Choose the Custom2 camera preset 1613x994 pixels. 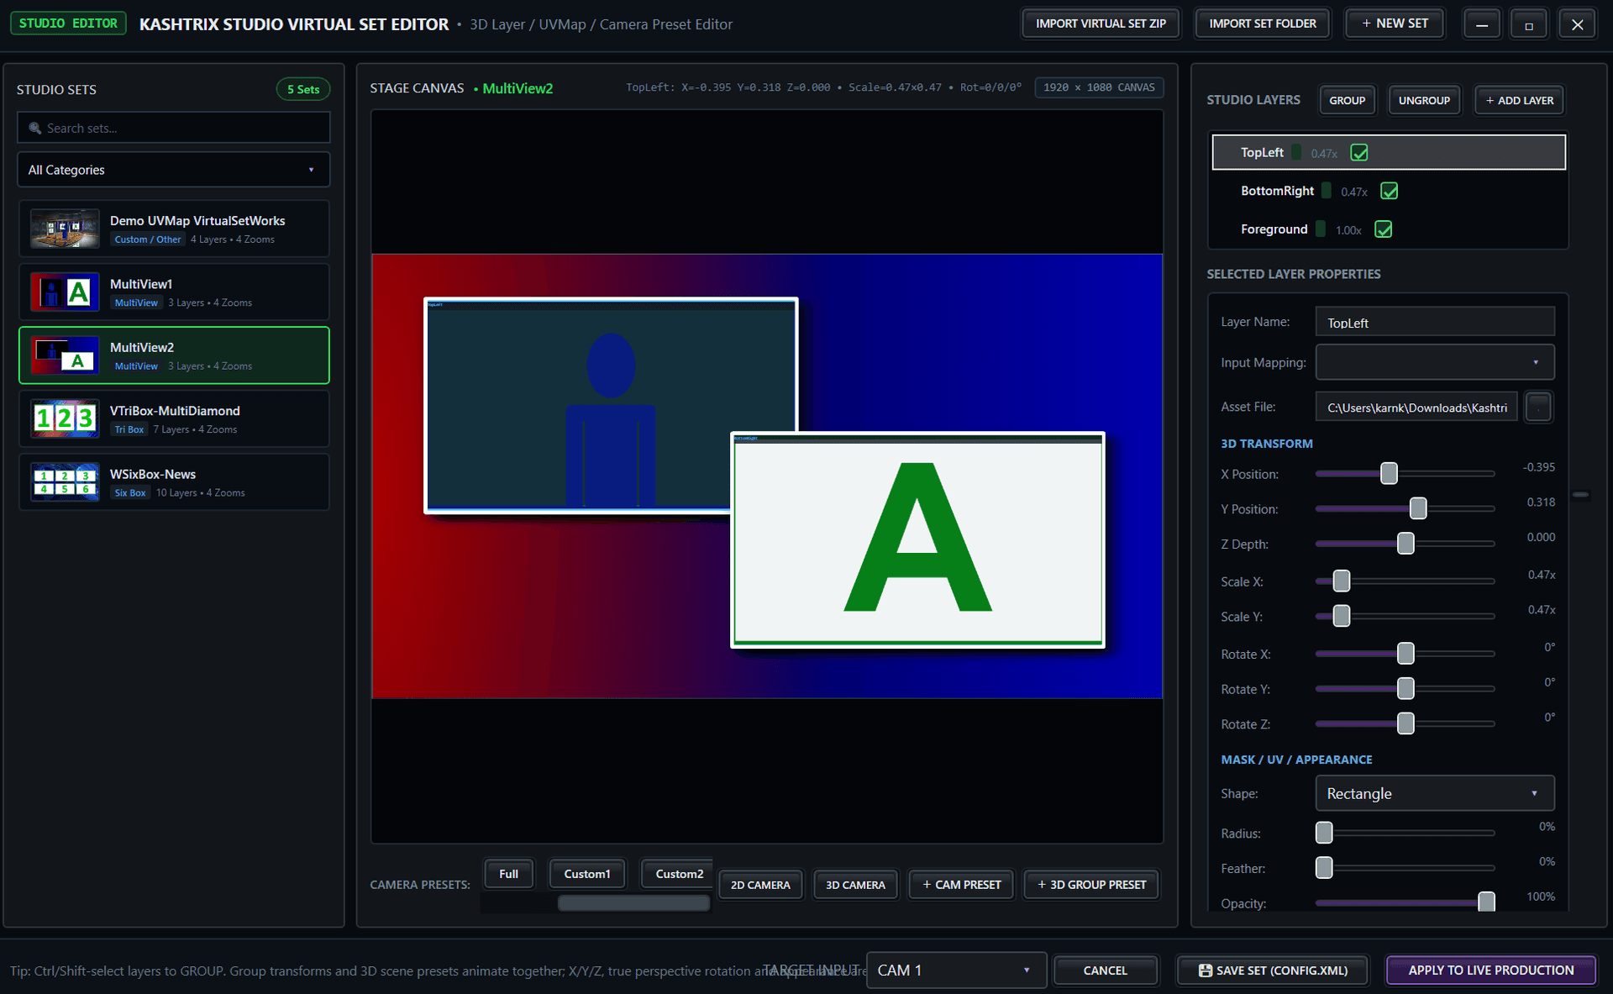coord(679,874)
